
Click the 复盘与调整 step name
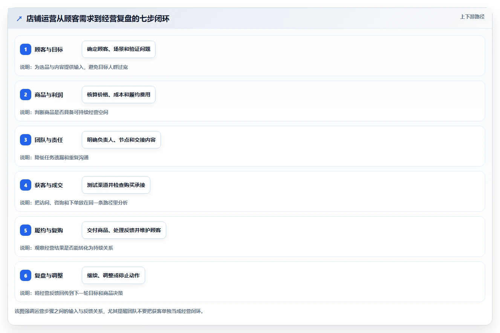(49, 275)
